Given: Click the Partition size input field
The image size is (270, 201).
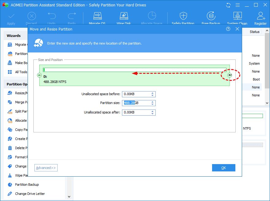Looking at the screenshot, I should click(x=136, y=103).
